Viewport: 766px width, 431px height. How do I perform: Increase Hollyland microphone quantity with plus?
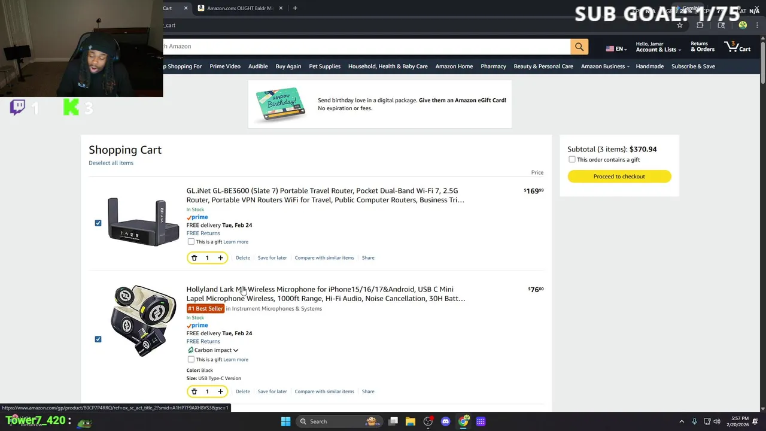pyautogui.click(x=220, y=391)
